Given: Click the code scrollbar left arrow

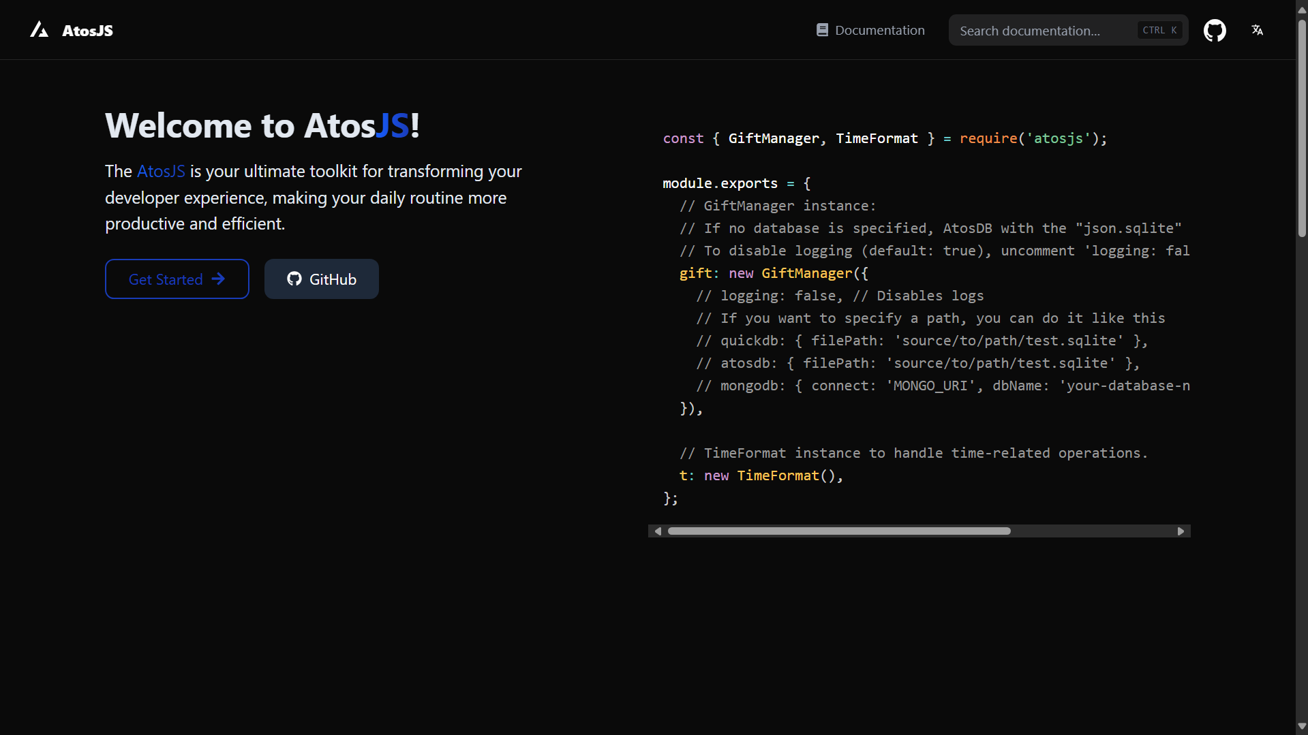Looking at the screenshot, I should (x=658, y=531).
